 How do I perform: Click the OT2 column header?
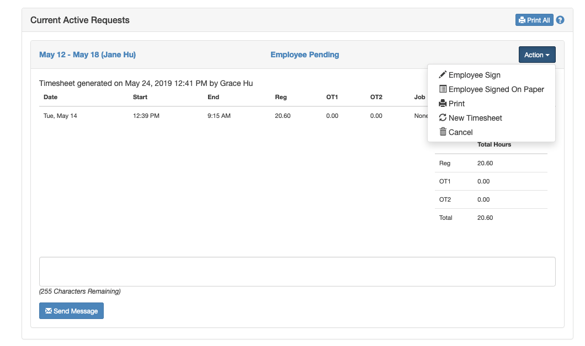(x=376, y=97)
